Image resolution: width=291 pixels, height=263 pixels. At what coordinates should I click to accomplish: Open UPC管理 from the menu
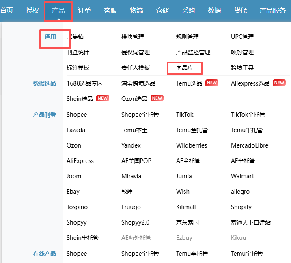click(x=242, y=37)
